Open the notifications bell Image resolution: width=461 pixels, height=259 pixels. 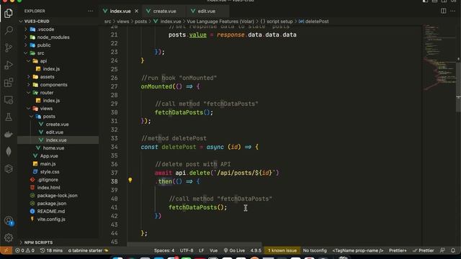pos(453,250)
